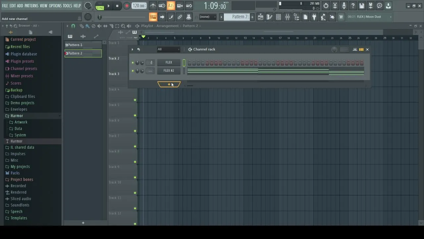
Task: Open the PATTERNS menu
Action: (31, 6)
